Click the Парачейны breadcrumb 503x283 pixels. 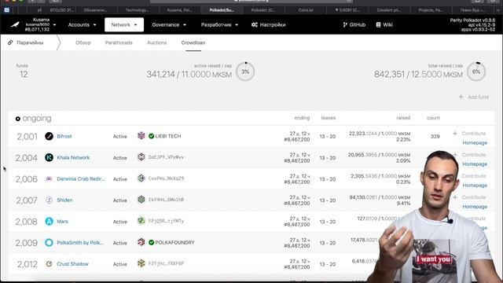tap(30, 42)
